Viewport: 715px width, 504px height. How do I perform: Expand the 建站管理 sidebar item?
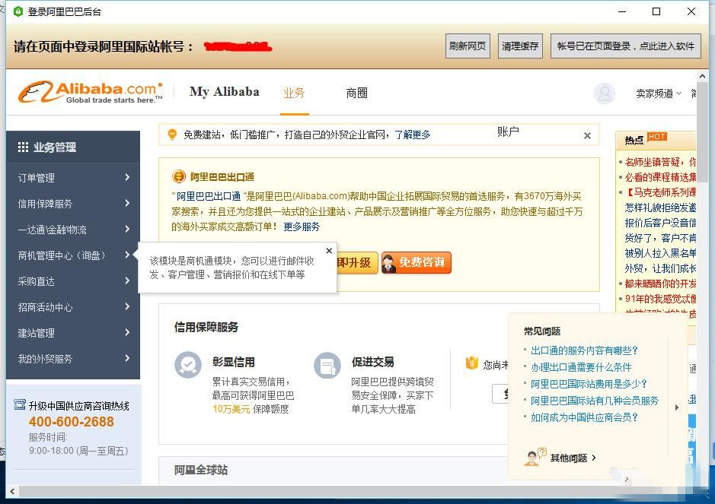73,333
